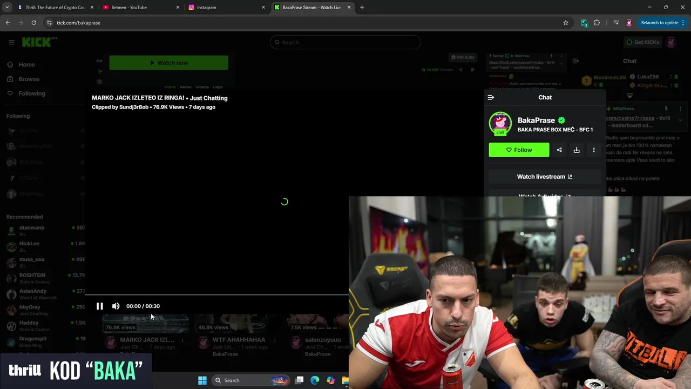Mute the clip volume speaker icon
This screenshot has height=389, width=691.
coord(116,306)
